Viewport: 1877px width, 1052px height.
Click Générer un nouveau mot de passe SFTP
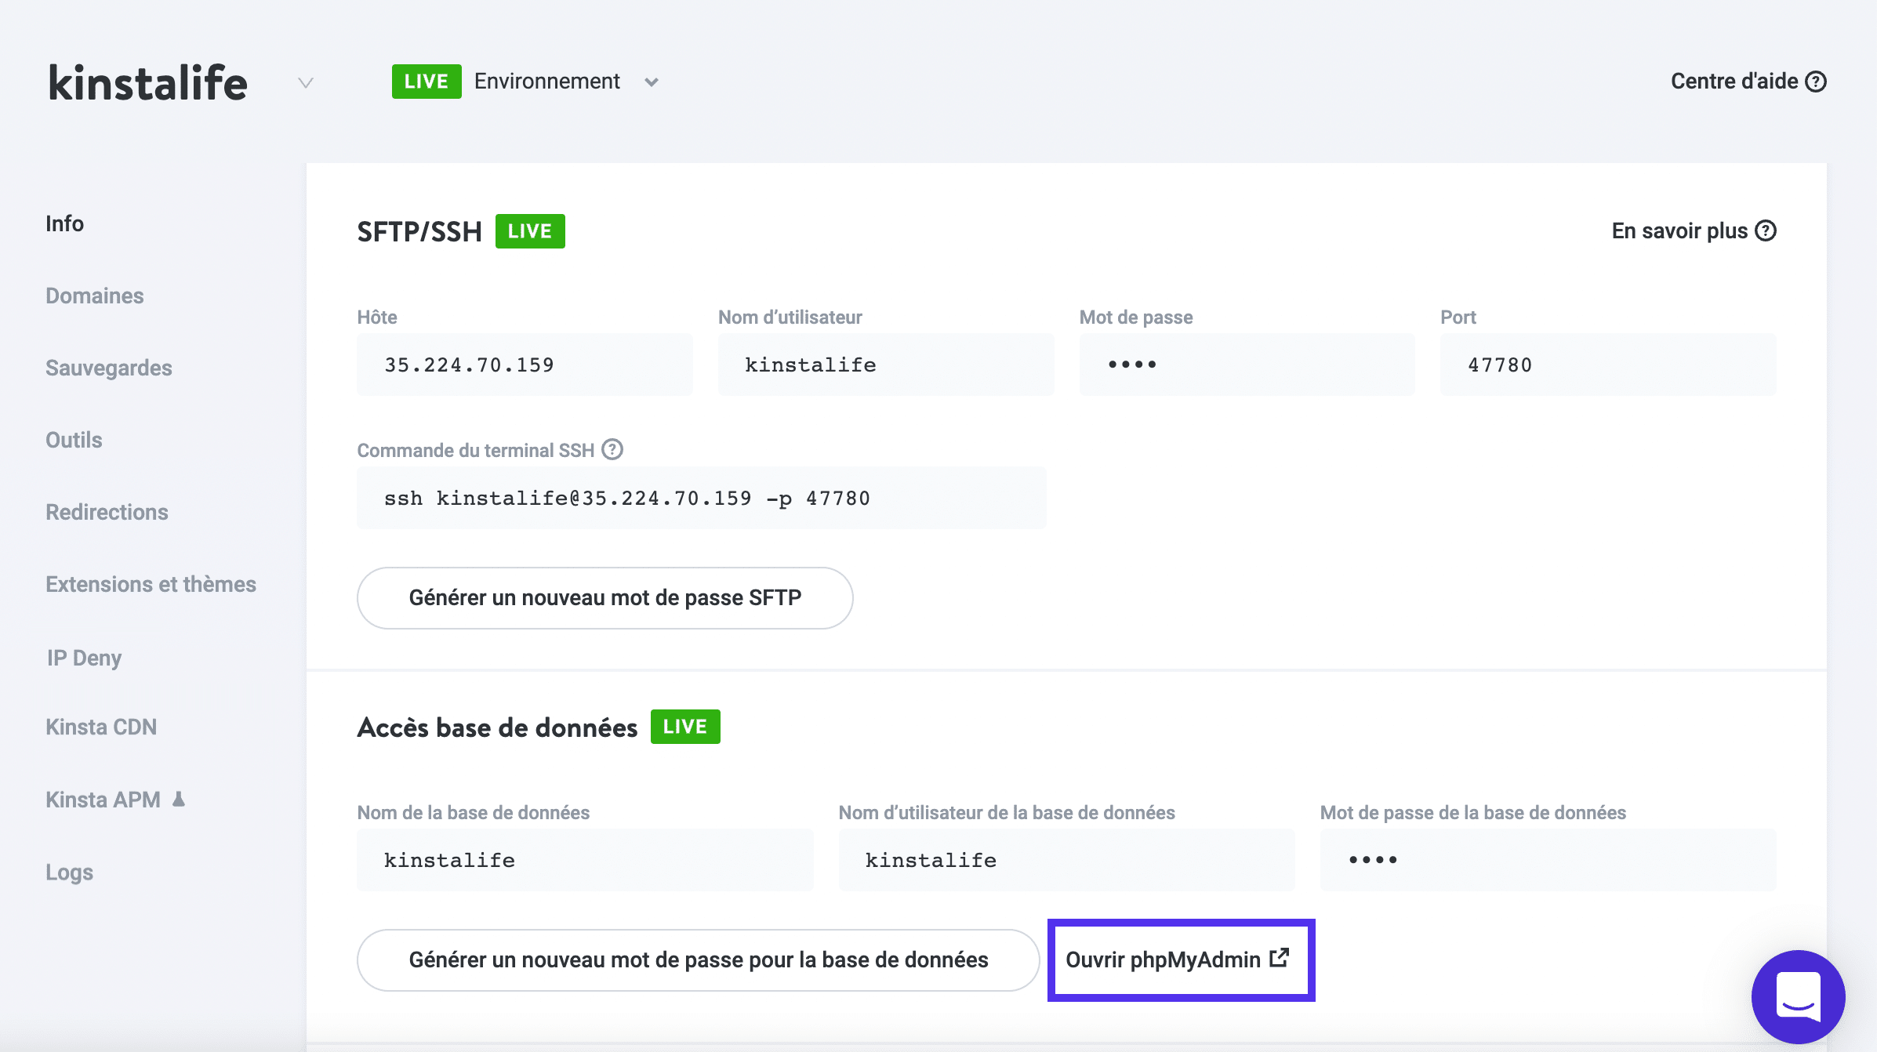[604, 597]
